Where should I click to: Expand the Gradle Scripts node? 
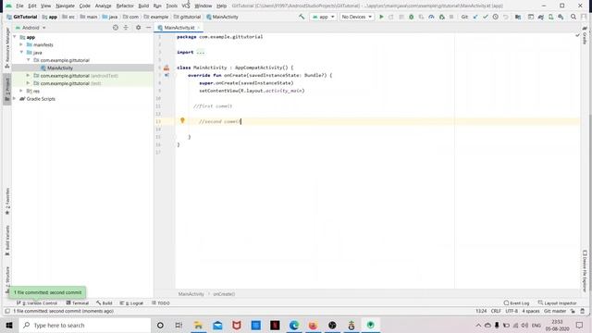pyautogui.click(x=15, y=99)
